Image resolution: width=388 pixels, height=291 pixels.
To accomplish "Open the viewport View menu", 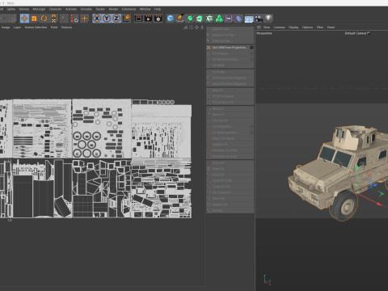I will [267, 27].
